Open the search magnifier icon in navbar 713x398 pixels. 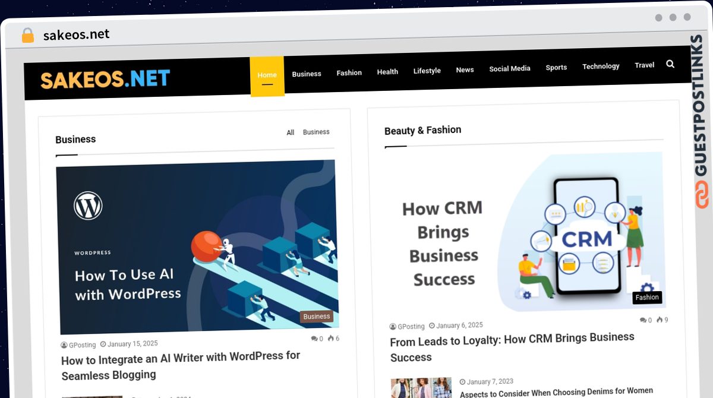coord(670,64)
